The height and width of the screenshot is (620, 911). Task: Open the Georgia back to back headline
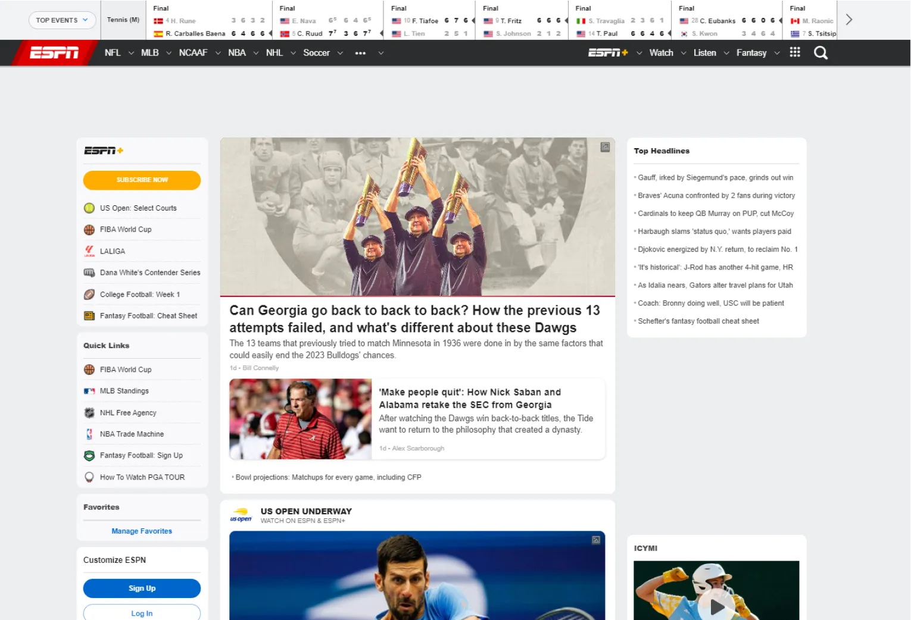(414, 319)
